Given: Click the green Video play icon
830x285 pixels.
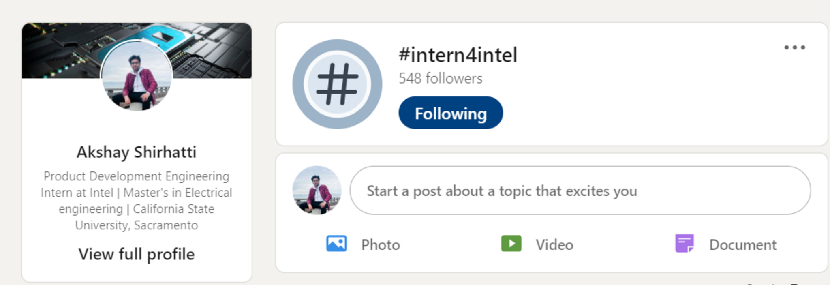Looking at the screenshot, I should click(x=511, y=244).
